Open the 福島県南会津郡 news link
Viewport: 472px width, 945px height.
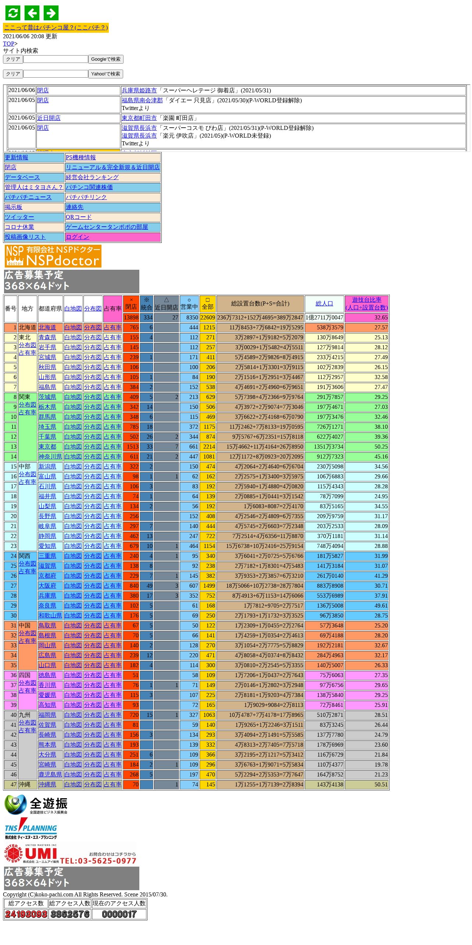pos(142,100)
